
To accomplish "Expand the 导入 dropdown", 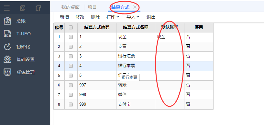I will [133, 17].
